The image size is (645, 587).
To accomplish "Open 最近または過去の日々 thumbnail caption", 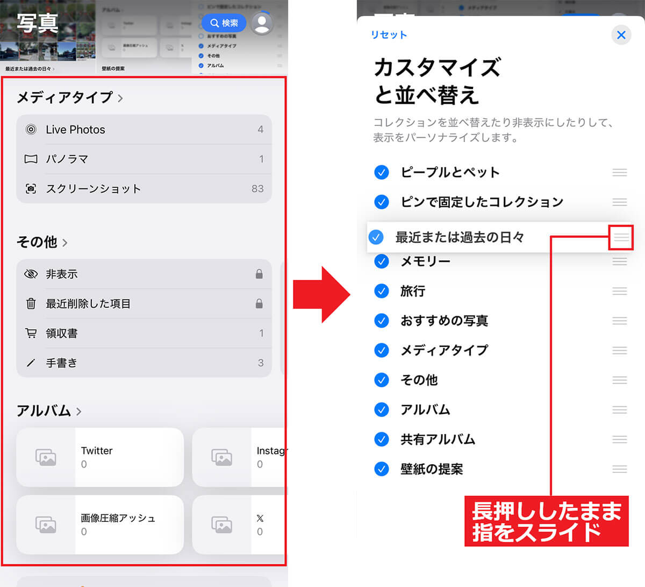I will tap(30, 69).
